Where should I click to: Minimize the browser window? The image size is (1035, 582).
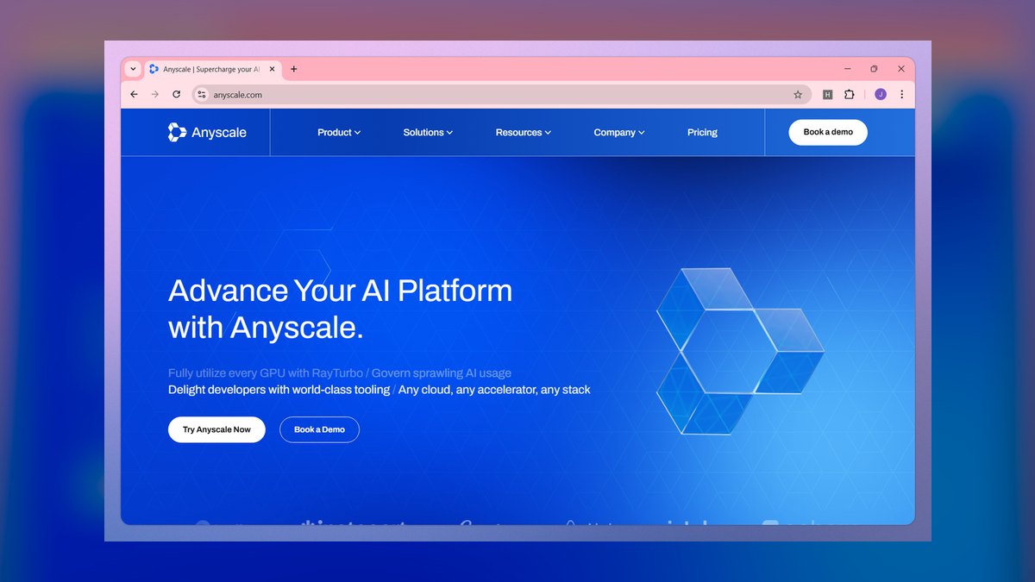[847, 69]
